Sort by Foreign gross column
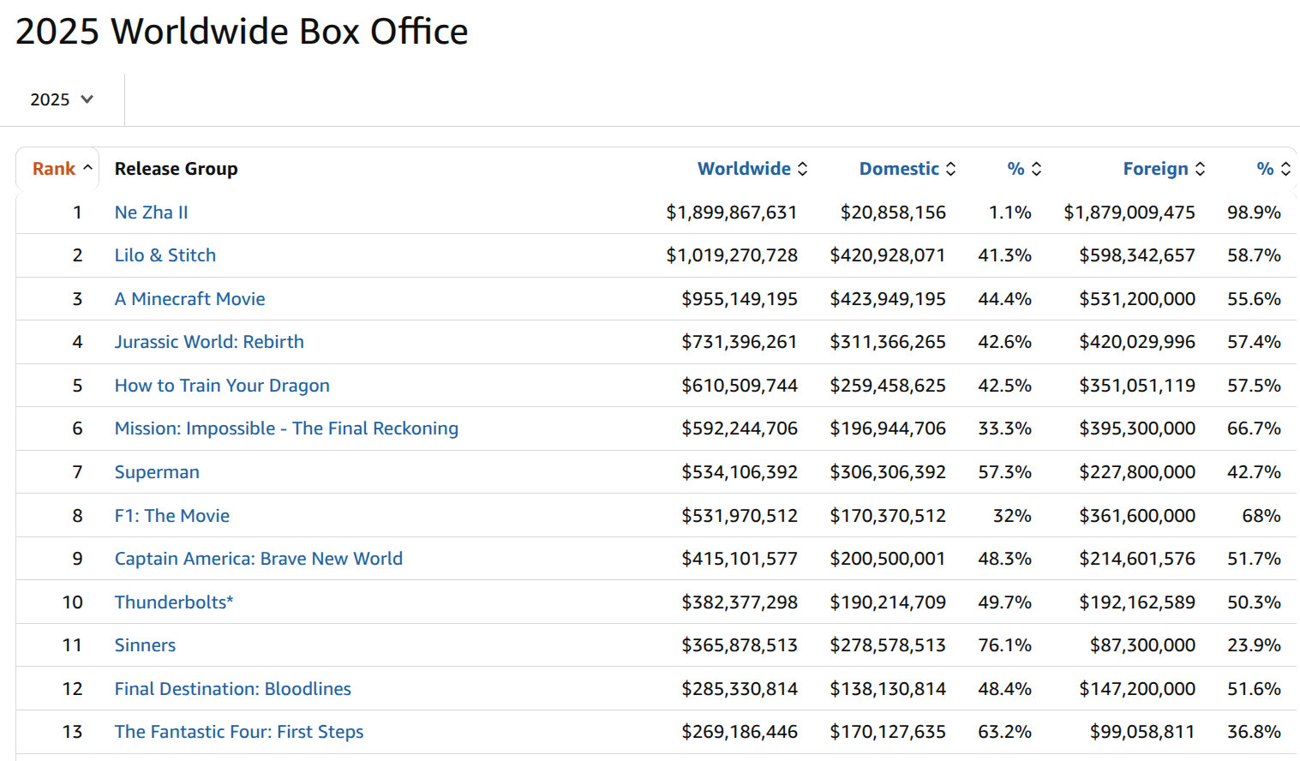The width and height of the screenshot is (1300, 761). pos(1163,169)
